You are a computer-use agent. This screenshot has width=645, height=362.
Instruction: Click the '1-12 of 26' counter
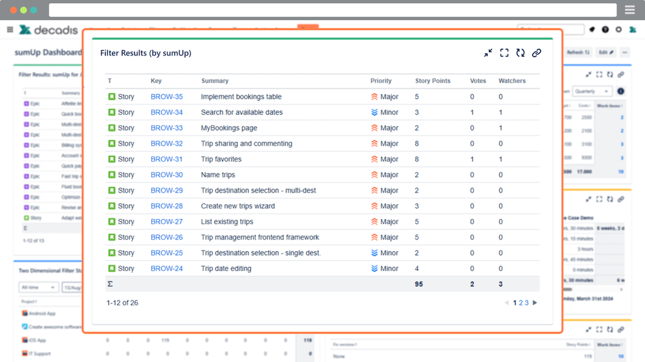pos(122,303)
